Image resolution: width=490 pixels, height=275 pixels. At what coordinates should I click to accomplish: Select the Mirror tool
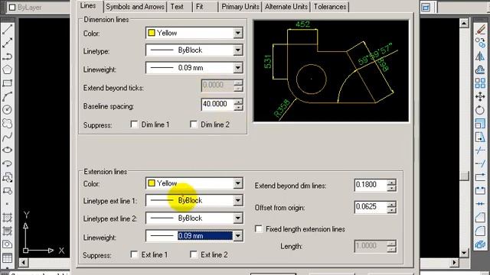tap(480, 56)
